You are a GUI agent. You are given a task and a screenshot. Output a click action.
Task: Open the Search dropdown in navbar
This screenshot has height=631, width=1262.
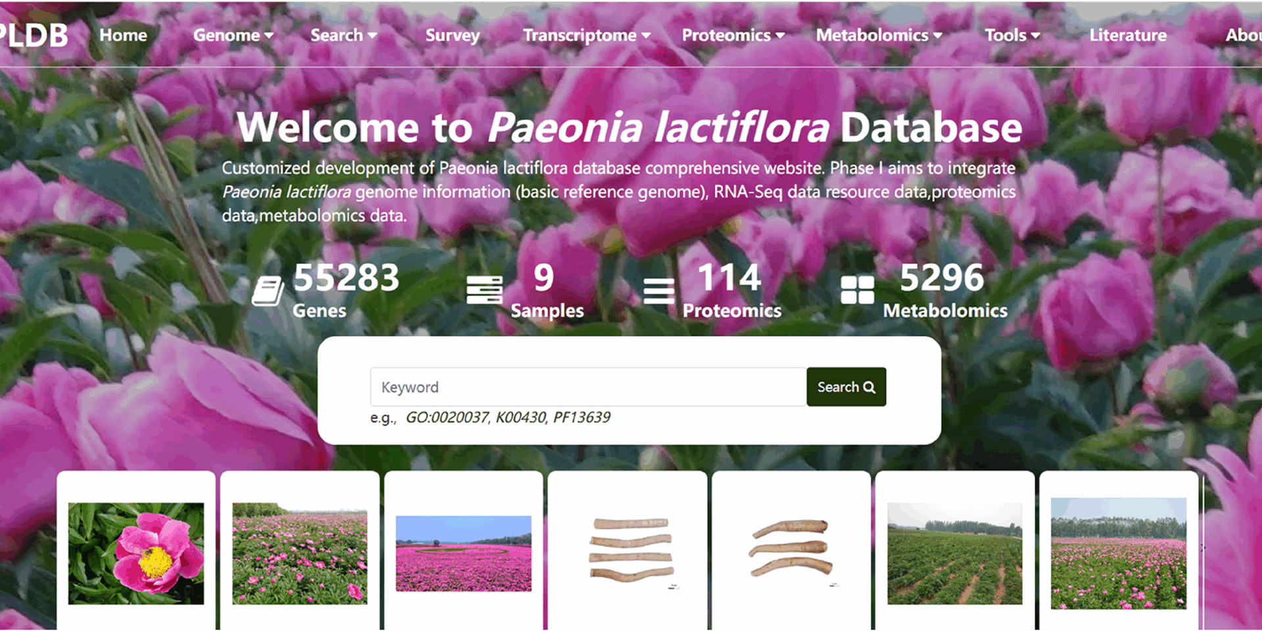343,35
